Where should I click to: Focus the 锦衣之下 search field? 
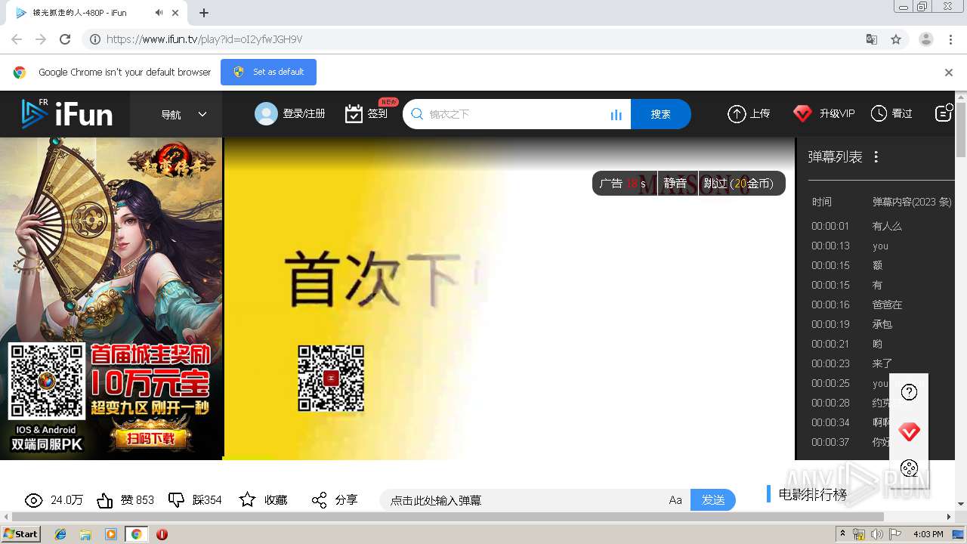tap(515, 114)
